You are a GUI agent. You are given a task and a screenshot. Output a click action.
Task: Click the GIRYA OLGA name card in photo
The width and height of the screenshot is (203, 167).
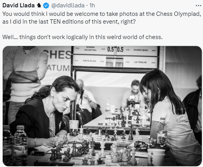[x=90, y=61]
